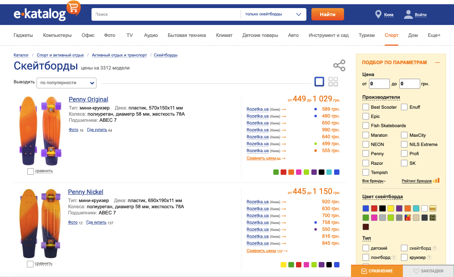Expand the Цвет скейтборда section header
The image size is (454, 277).
(x=382, y=197)
